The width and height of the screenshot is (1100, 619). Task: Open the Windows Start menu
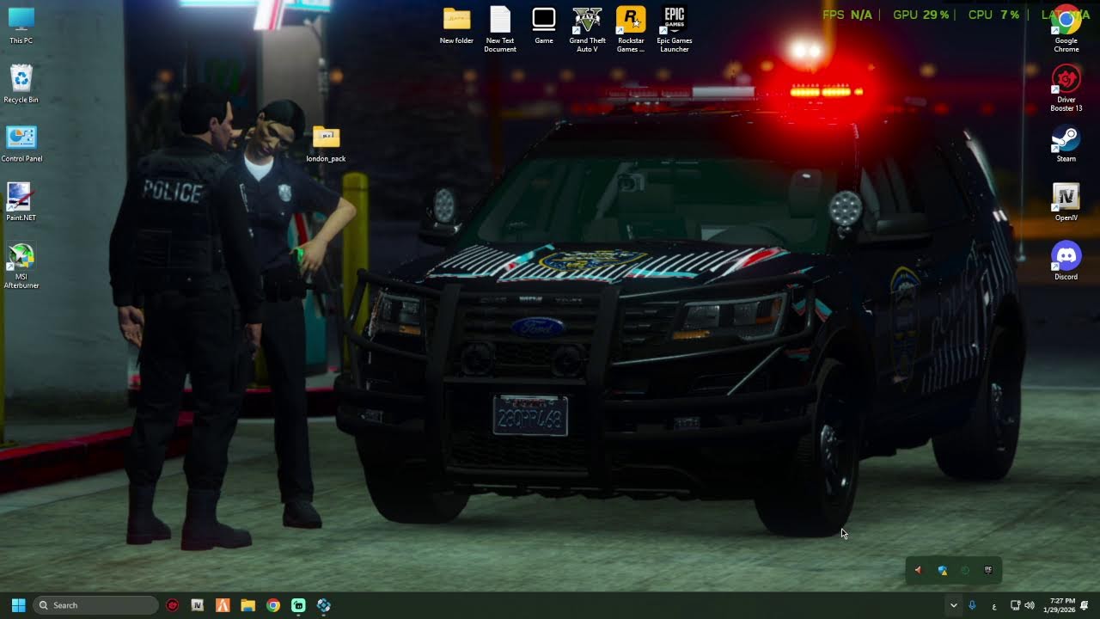18,605
